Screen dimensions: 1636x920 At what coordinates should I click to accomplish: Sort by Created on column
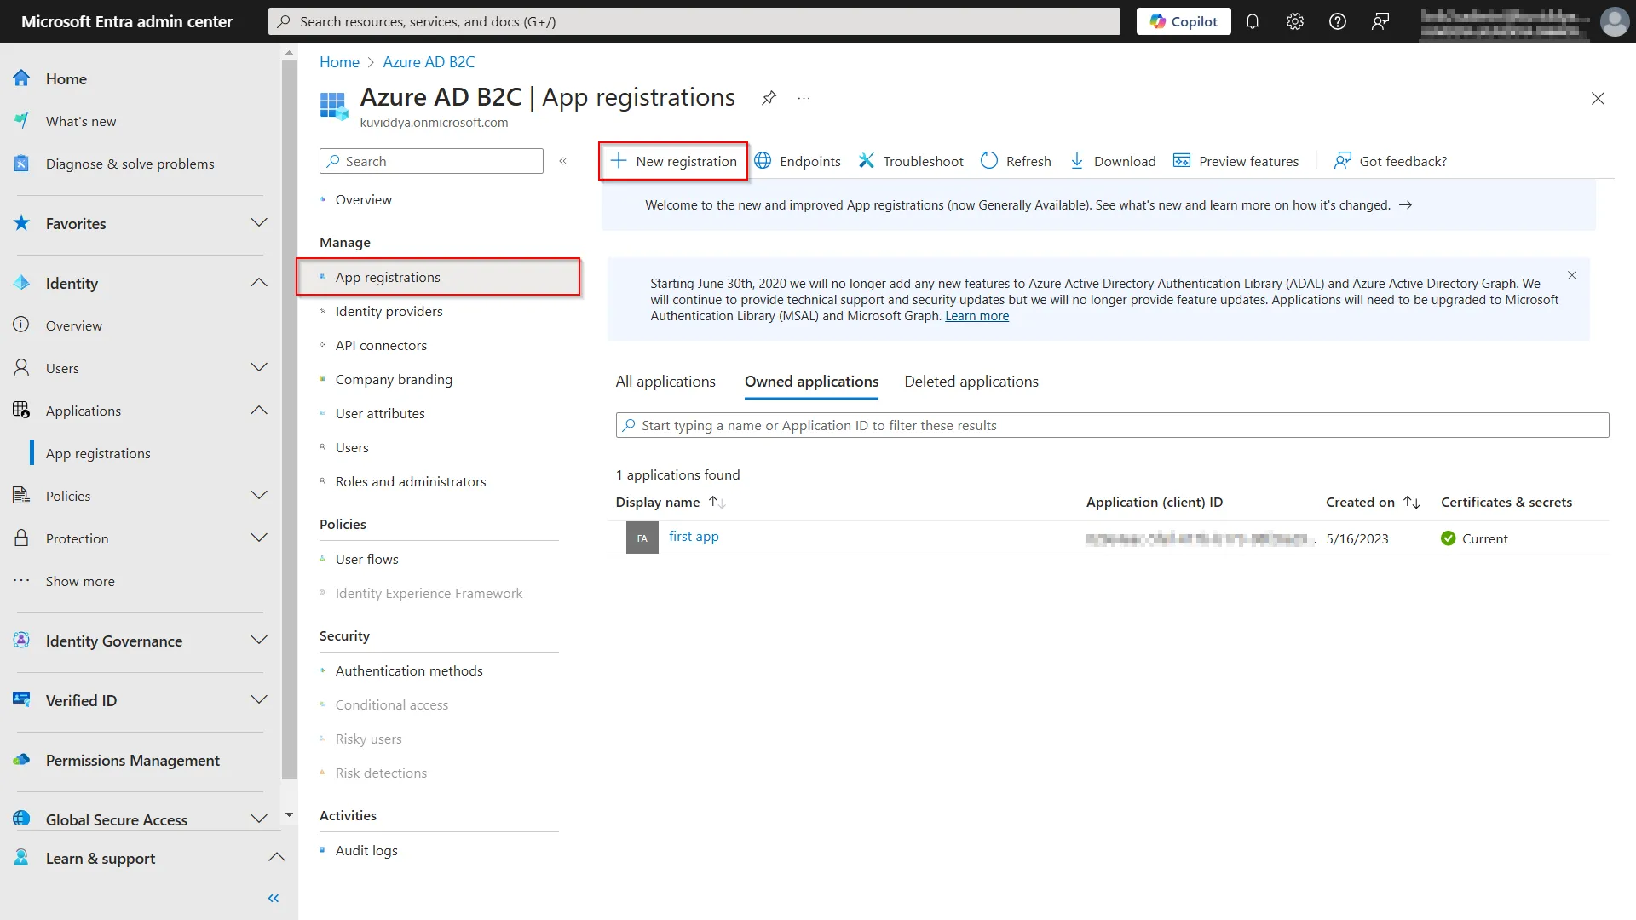coord(1373,503)
